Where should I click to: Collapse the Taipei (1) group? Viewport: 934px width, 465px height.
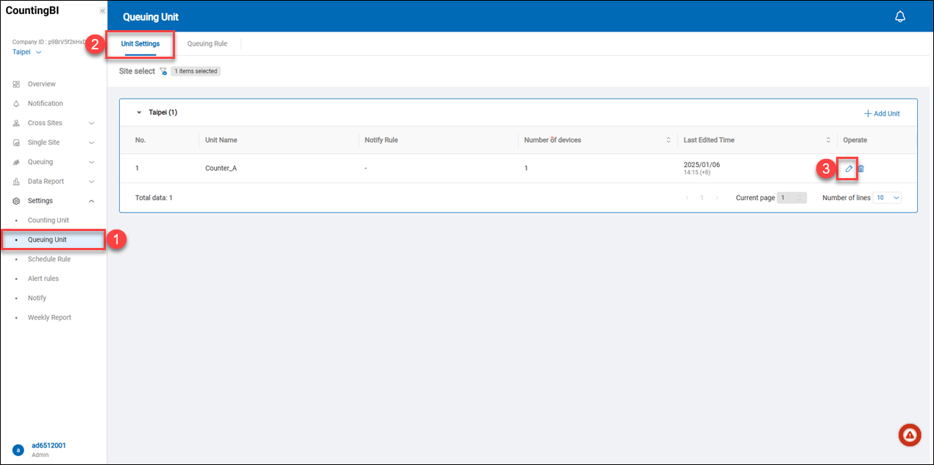[139, 113]
